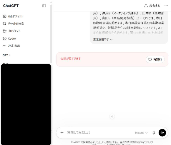
Task: Click the share upload icon
Action: point(146,6)
